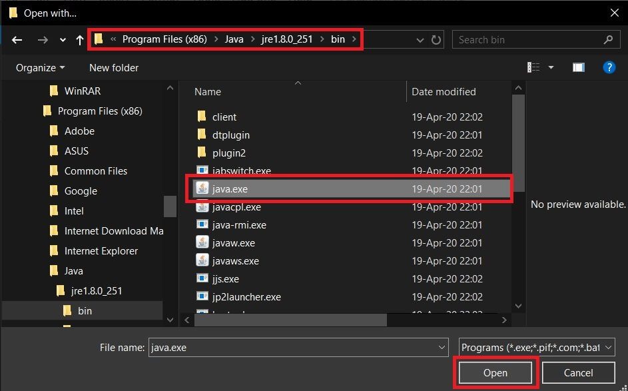This screenshot has width=628, height=391.
Task: Click the refresh icon in address bar
Action: pos(436,40)
